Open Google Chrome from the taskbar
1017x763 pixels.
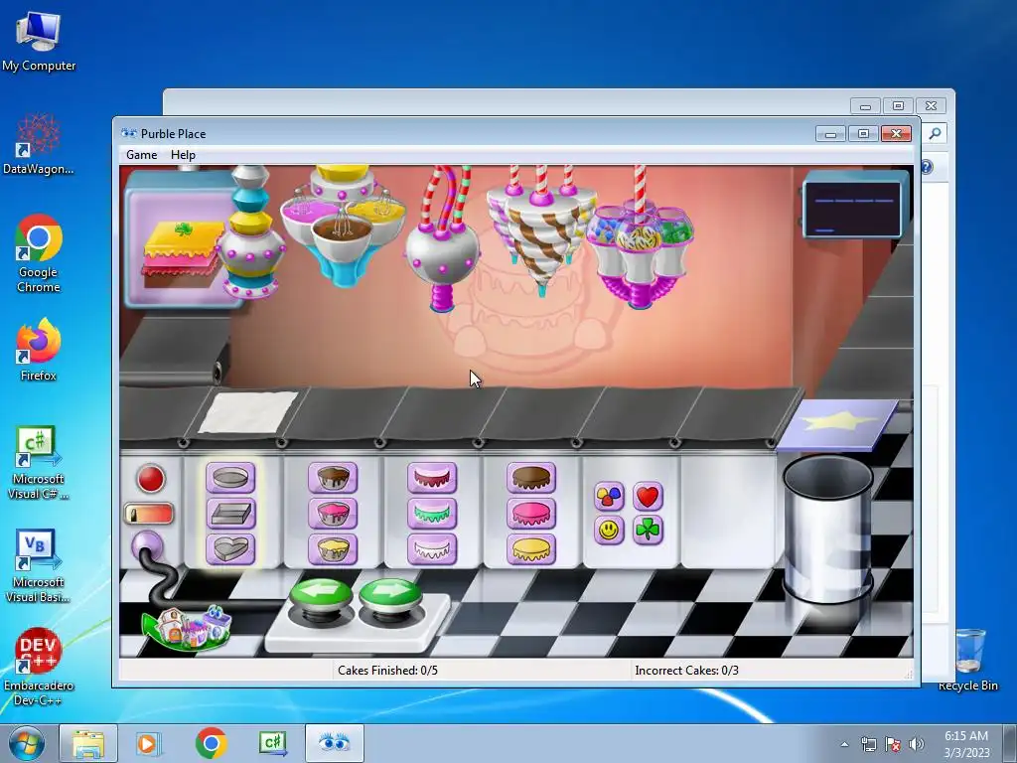[211, 743]
